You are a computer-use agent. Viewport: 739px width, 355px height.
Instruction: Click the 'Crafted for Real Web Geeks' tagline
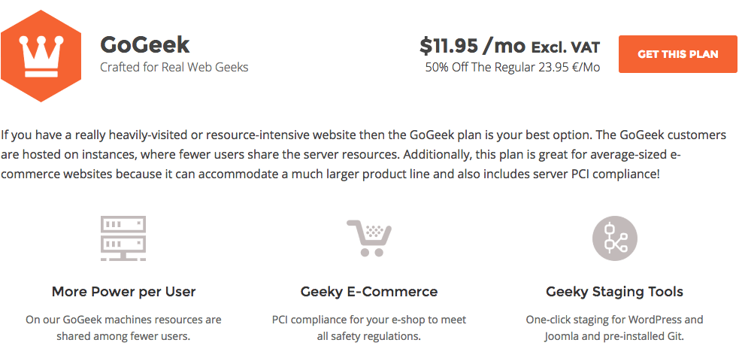pos(174,67)
